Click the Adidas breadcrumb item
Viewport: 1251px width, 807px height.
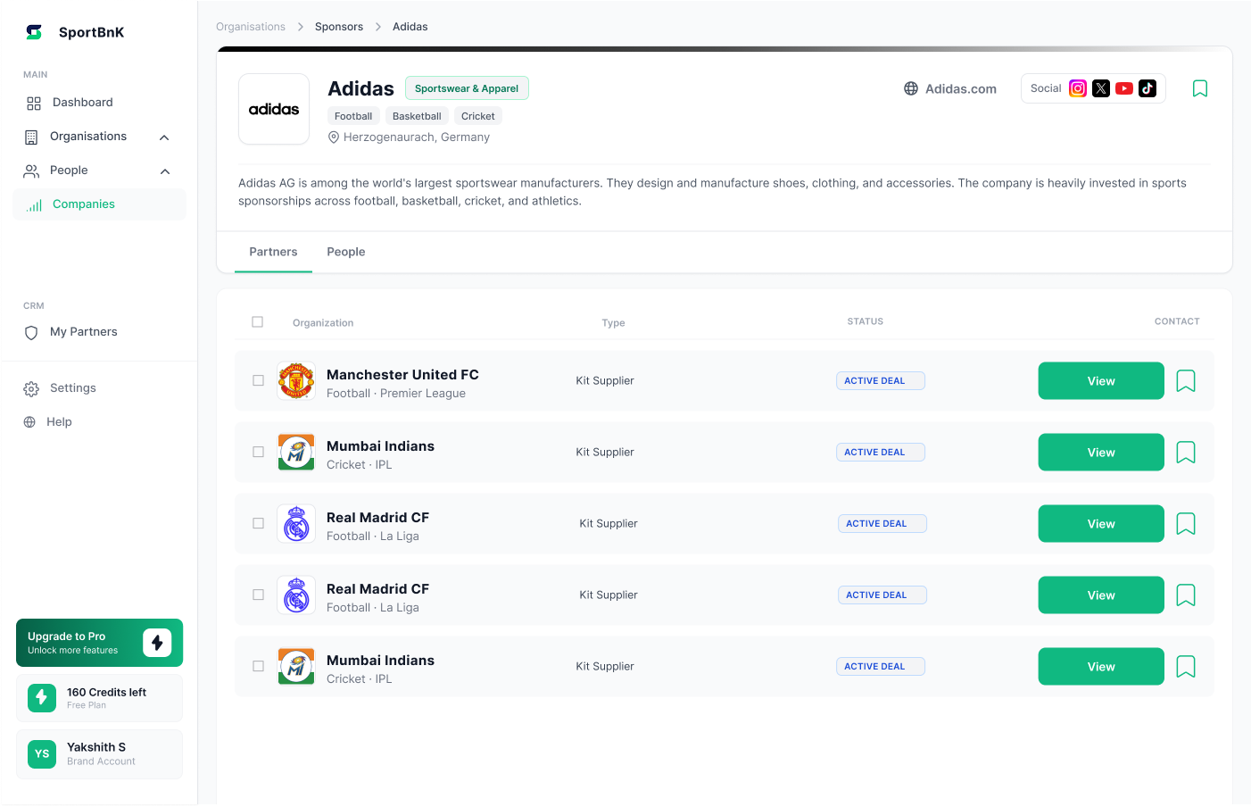pos(410,27)
